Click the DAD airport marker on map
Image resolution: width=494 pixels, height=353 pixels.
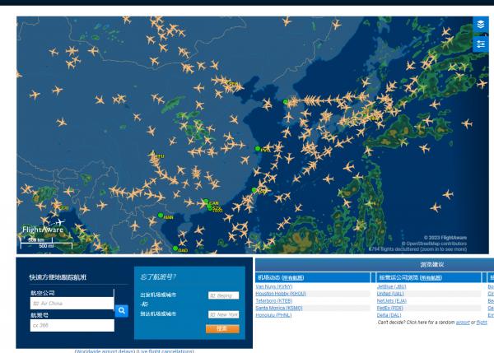tap(175, 248)
